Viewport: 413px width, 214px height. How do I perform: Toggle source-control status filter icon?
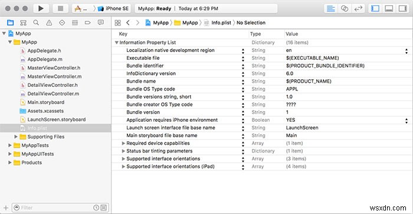(x=104, y=207)
